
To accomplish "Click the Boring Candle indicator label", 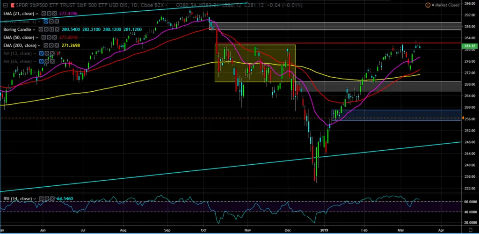I will (17, 29).
